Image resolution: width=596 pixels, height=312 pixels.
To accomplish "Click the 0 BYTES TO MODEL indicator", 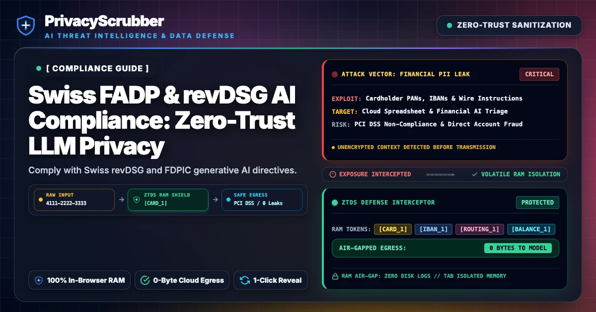I will point(518,248).
